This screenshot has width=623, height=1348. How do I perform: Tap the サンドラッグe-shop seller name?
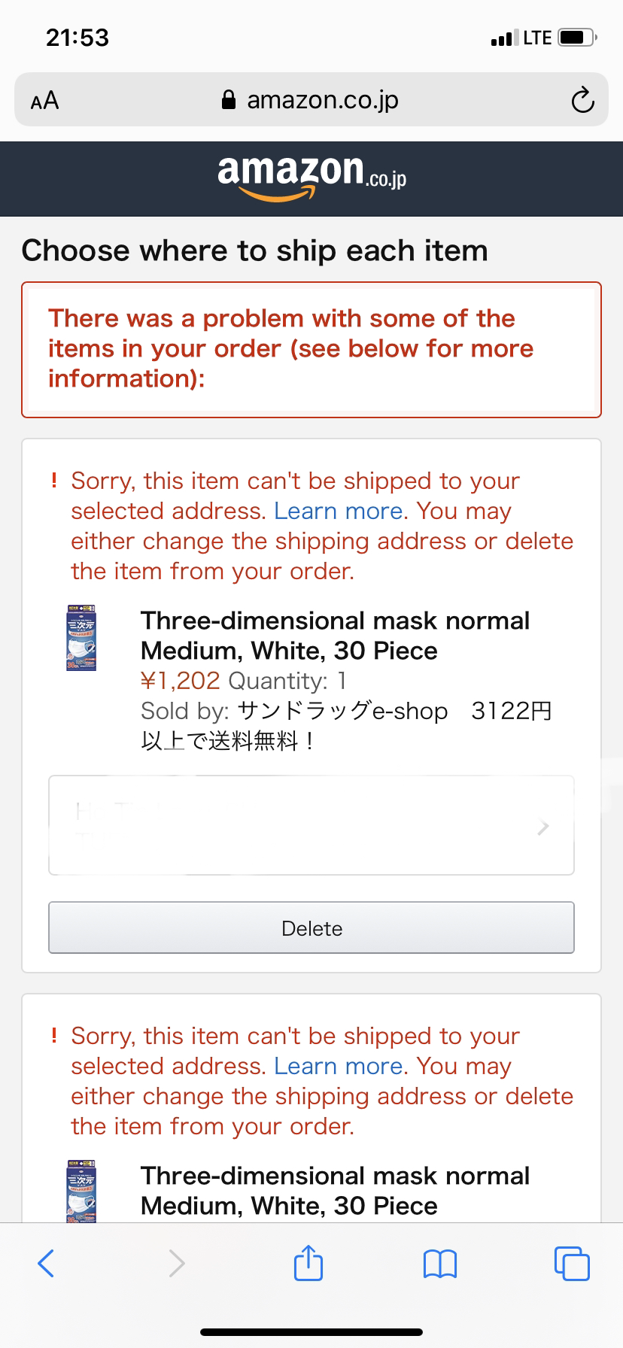(x=342, y=711)
